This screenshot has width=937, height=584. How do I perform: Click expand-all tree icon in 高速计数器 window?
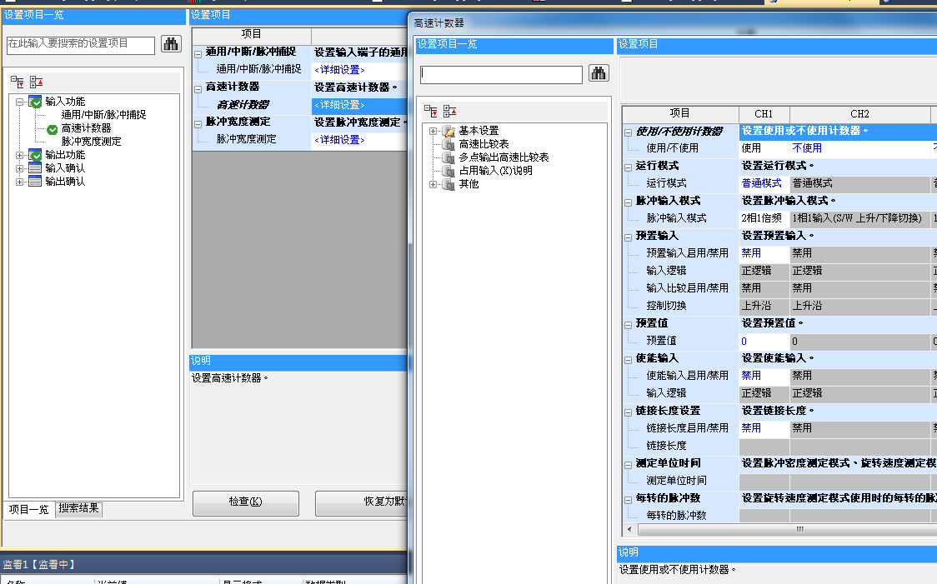pos(431,111)
